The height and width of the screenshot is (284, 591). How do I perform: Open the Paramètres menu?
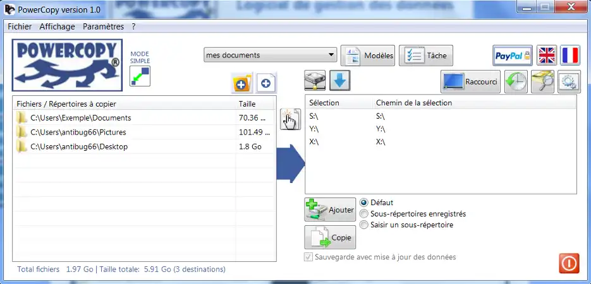pyautogui.click(x=103, y=27)
